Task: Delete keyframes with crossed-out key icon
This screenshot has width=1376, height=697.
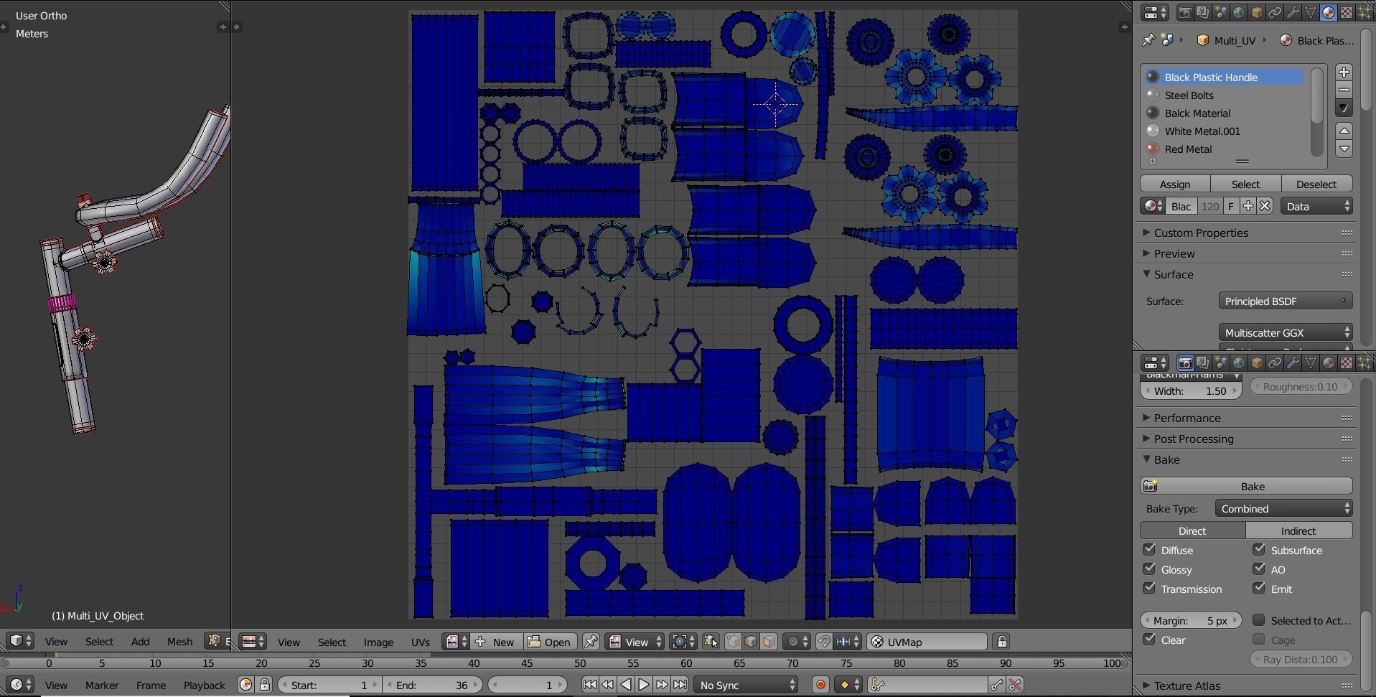Action: 1015,685
